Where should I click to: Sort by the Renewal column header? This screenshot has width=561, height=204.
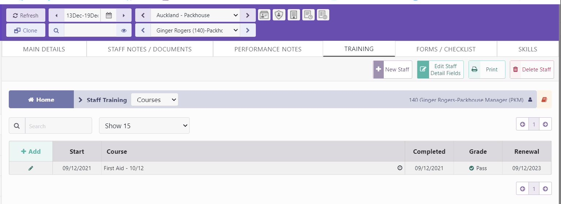[527, 152]
